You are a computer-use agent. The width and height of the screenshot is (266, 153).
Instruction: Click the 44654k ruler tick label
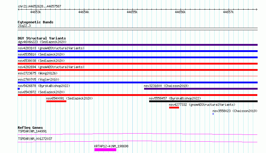click(84, 12)
